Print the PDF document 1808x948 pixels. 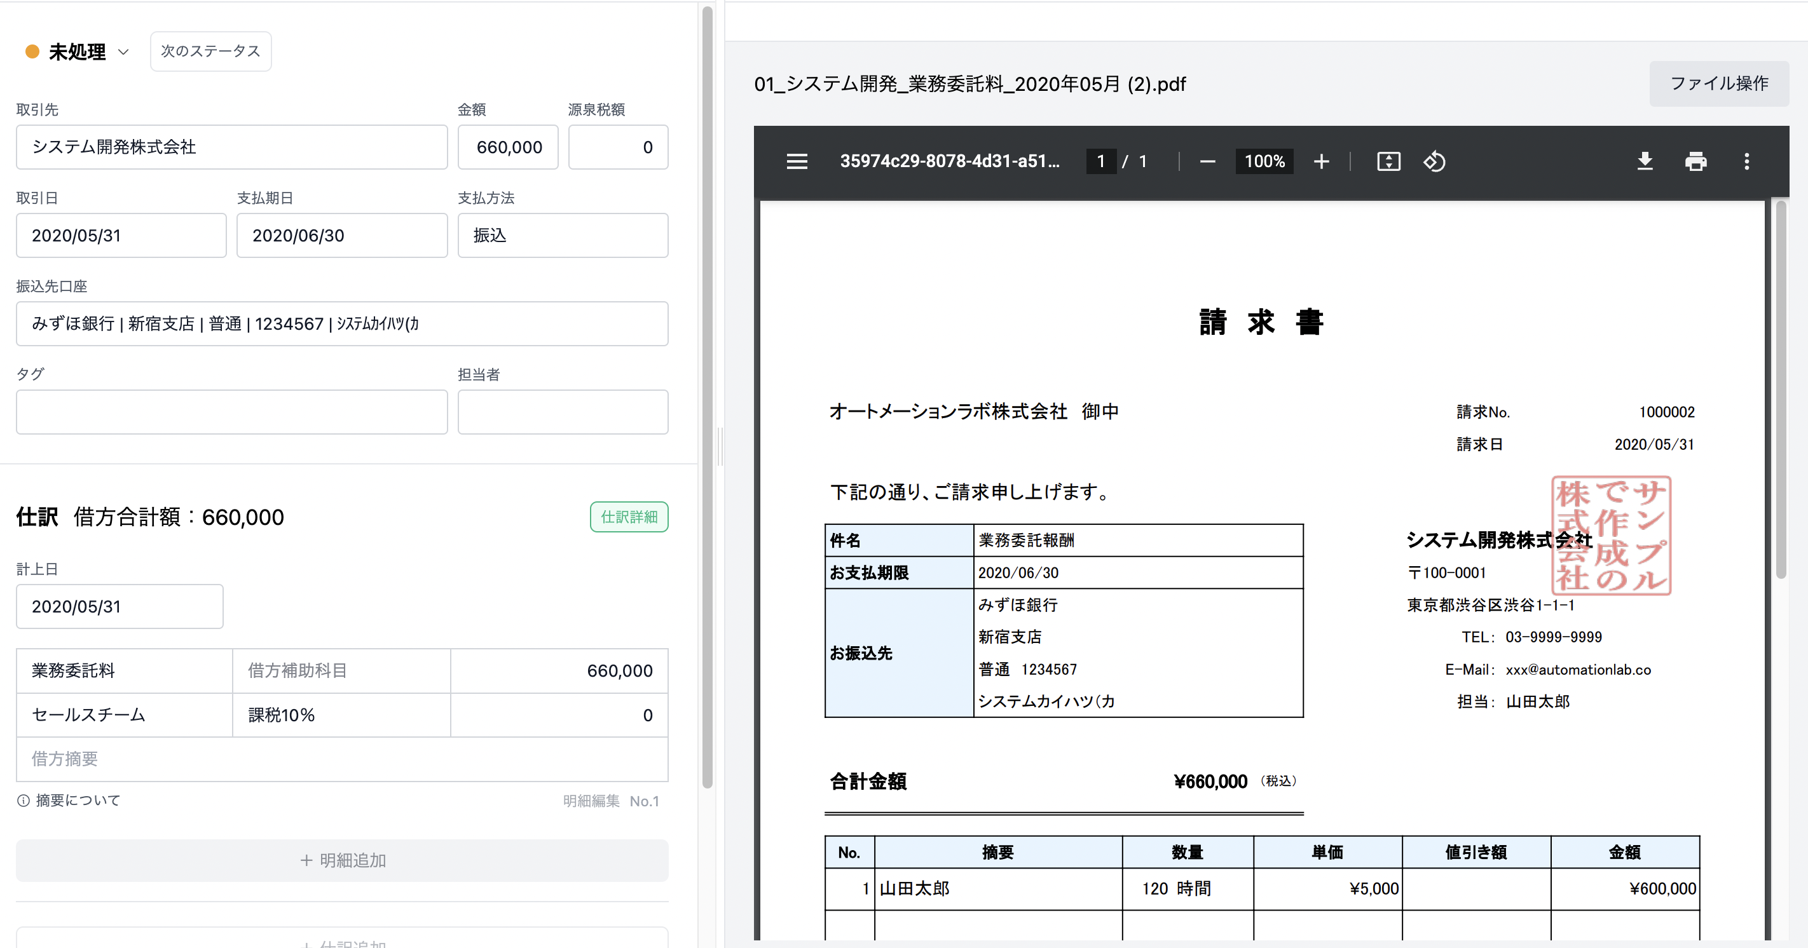pyautogui.click(x=1695, y=161)
